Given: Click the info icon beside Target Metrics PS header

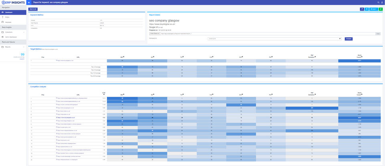Looking at the screenshot, I should [272, 57].
